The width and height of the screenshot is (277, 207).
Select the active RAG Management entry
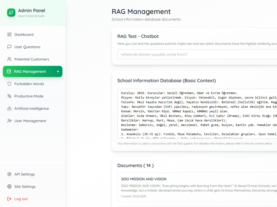coord(33,71)
